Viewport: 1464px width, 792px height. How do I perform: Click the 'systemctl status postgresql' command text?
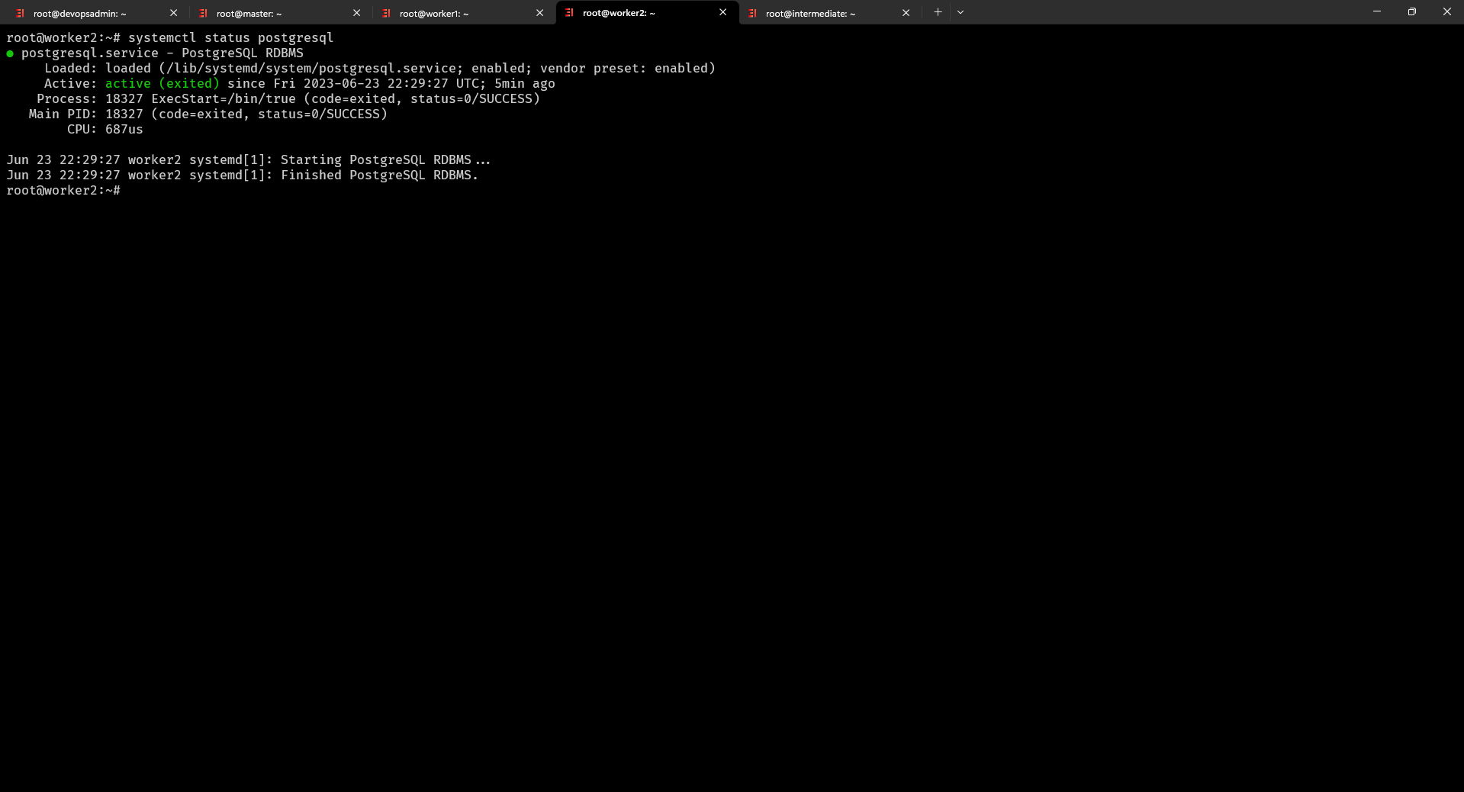point(230,37)
